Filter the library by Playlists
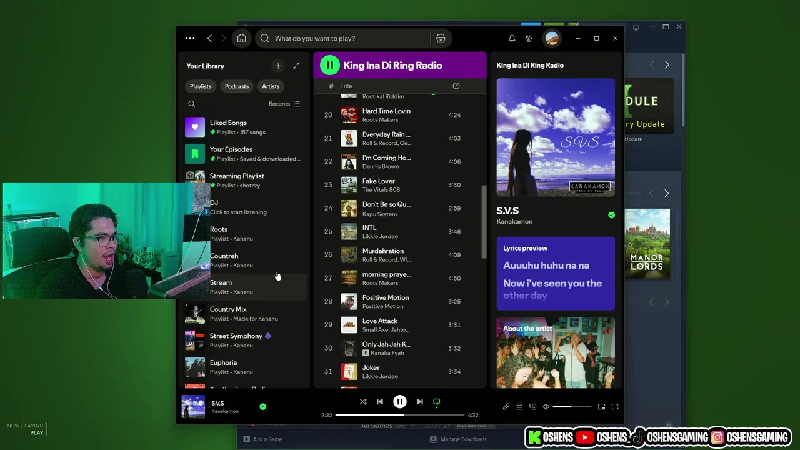The width and height of the screenshot is (800, 450). click(x=201, y=86)
